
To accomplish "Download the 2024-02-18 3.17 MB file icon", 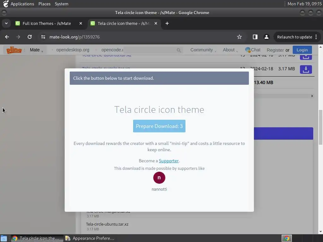I will click(x=306, y=69).
